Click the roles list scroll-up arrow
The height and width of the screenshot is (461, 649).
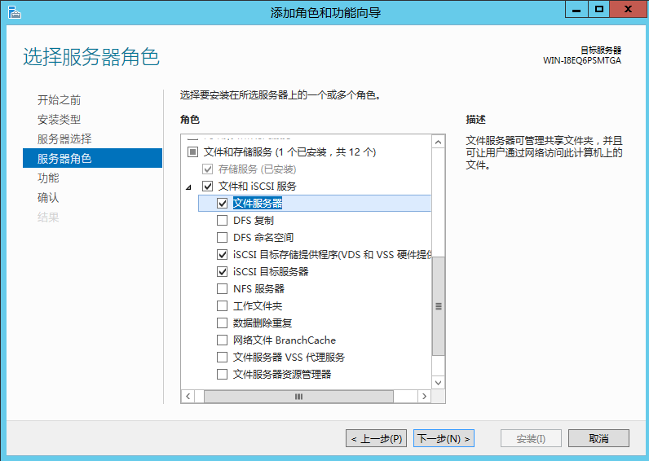pos(439,143)
